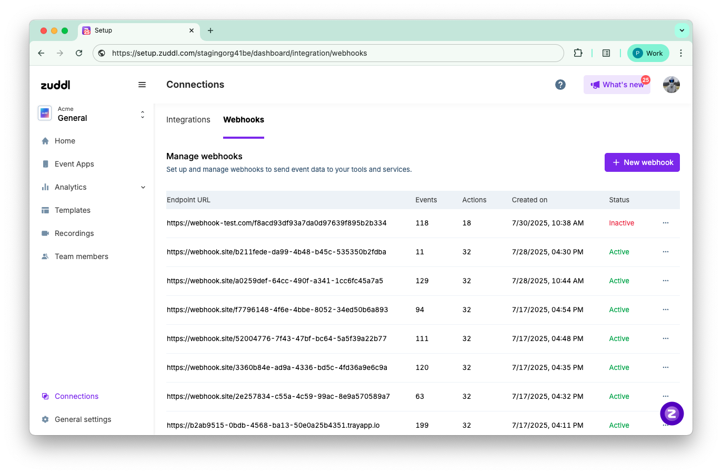Open the Zuddl chat widget bubble
This screenshot has height=474, width=722.
(671, 414)
